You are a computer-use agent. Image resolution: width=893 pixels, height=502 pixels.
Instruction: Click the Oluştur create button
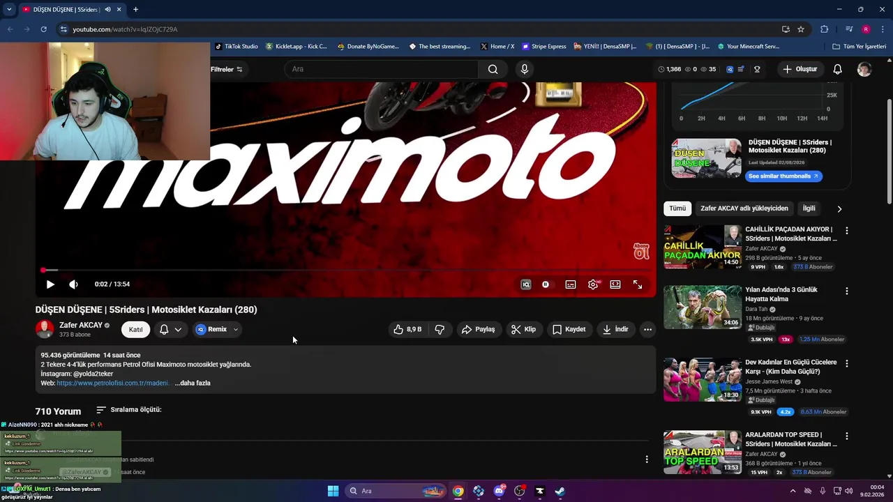tap(800, 69)
